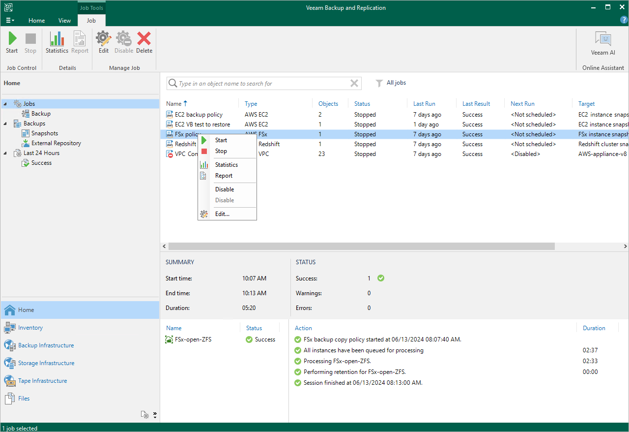Select Last 24 Hours node
Viewport: 629px width, 432px height.
click(41, 153)
